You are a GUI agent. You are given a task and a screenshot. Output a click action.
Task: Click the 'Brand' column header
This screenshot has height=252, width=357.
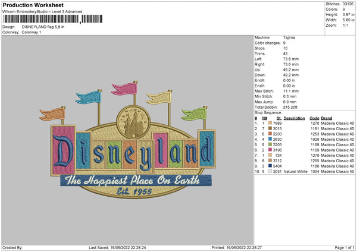tap(326, 118)
